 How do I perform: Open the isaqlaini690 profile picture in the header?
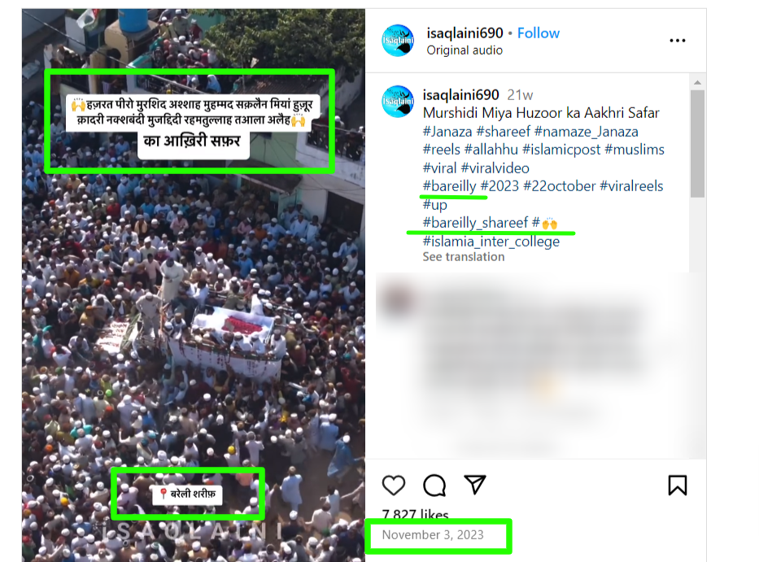click(x=398, y=41)
